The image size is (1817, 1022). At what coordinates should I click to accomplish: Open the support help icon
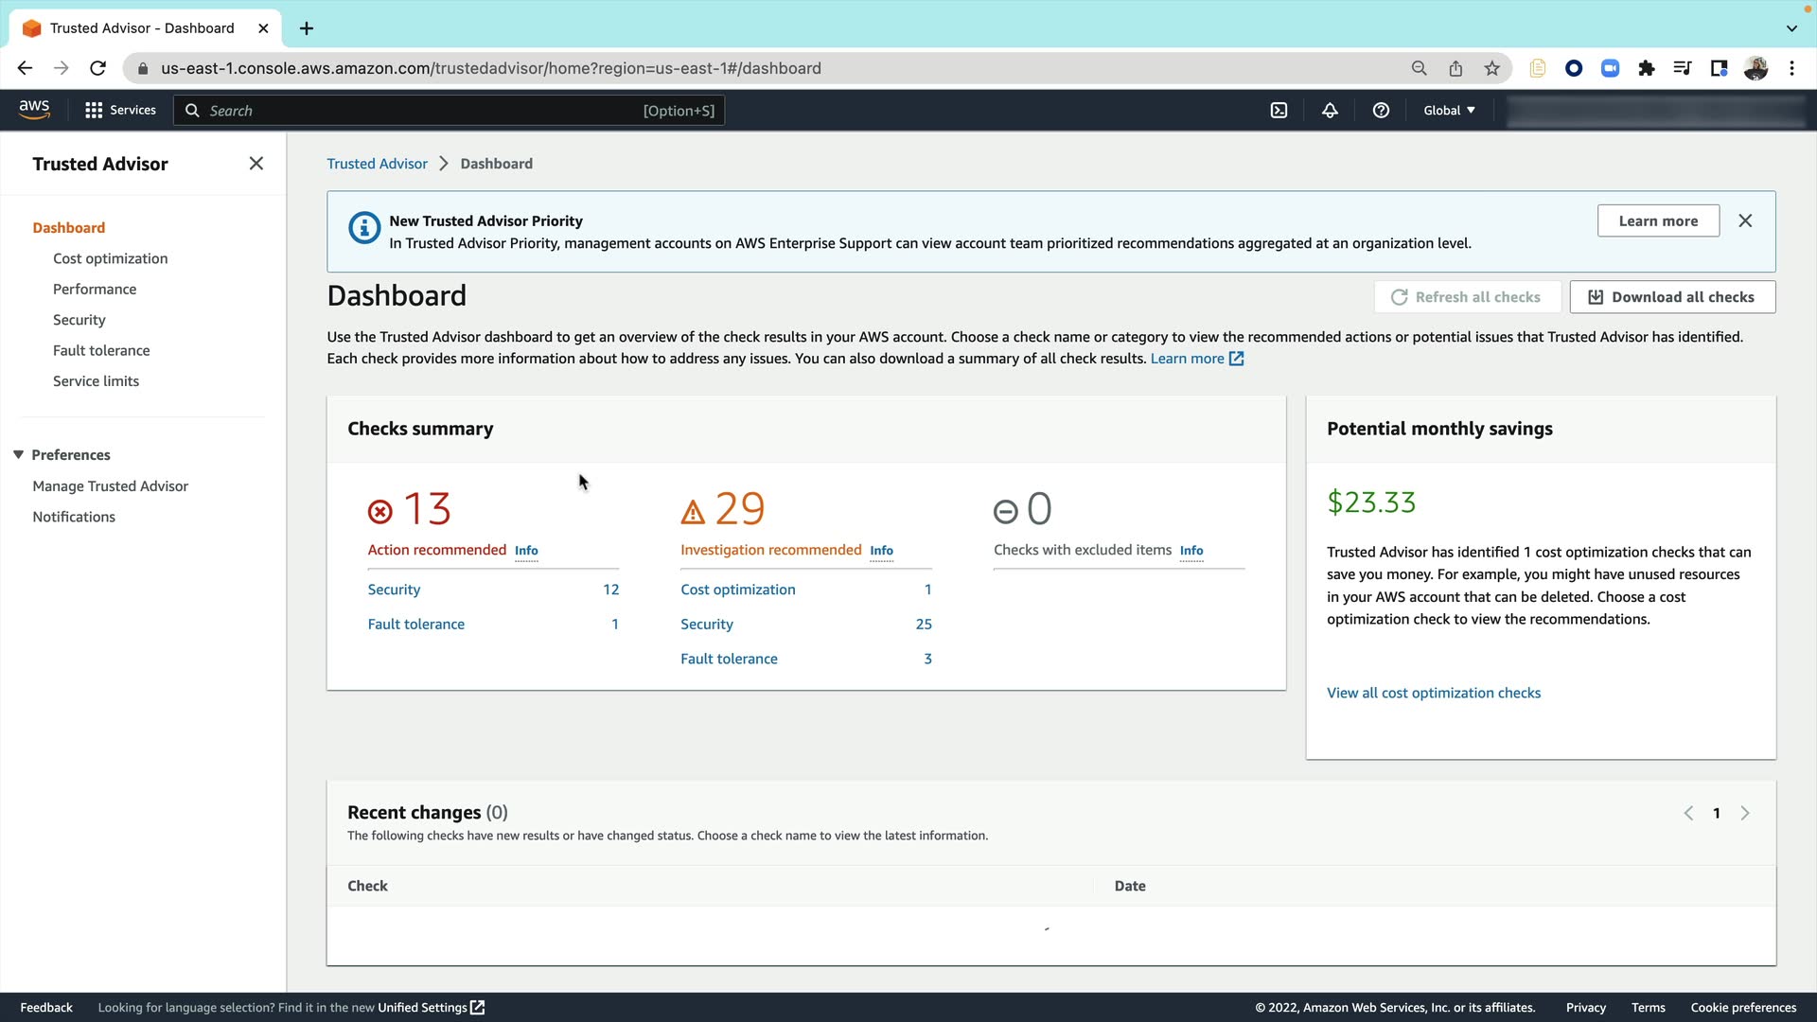coord(1381,111)
